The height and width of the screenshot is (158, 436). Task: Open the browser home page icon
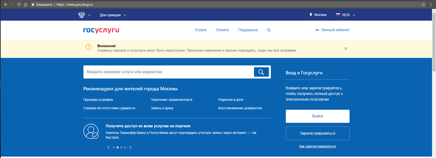tap(25, 5)
